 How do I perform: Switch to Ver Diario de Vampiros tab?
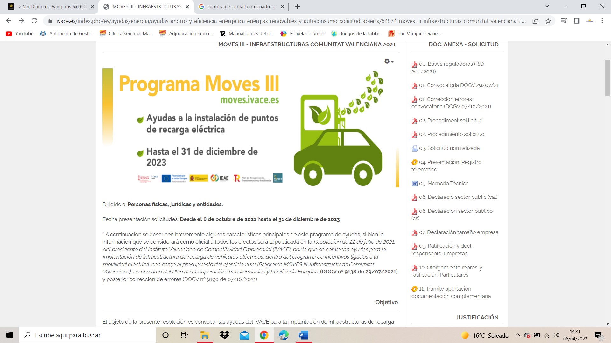(51, 7)
